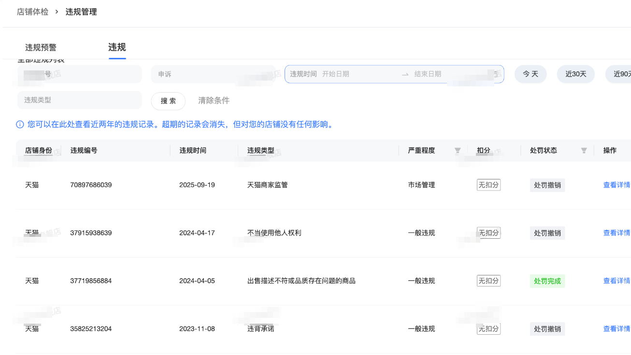This screenshot has height=355, width=631.
Task: Click the 严重程度 column filter icon
Action: tap(458, 150)
